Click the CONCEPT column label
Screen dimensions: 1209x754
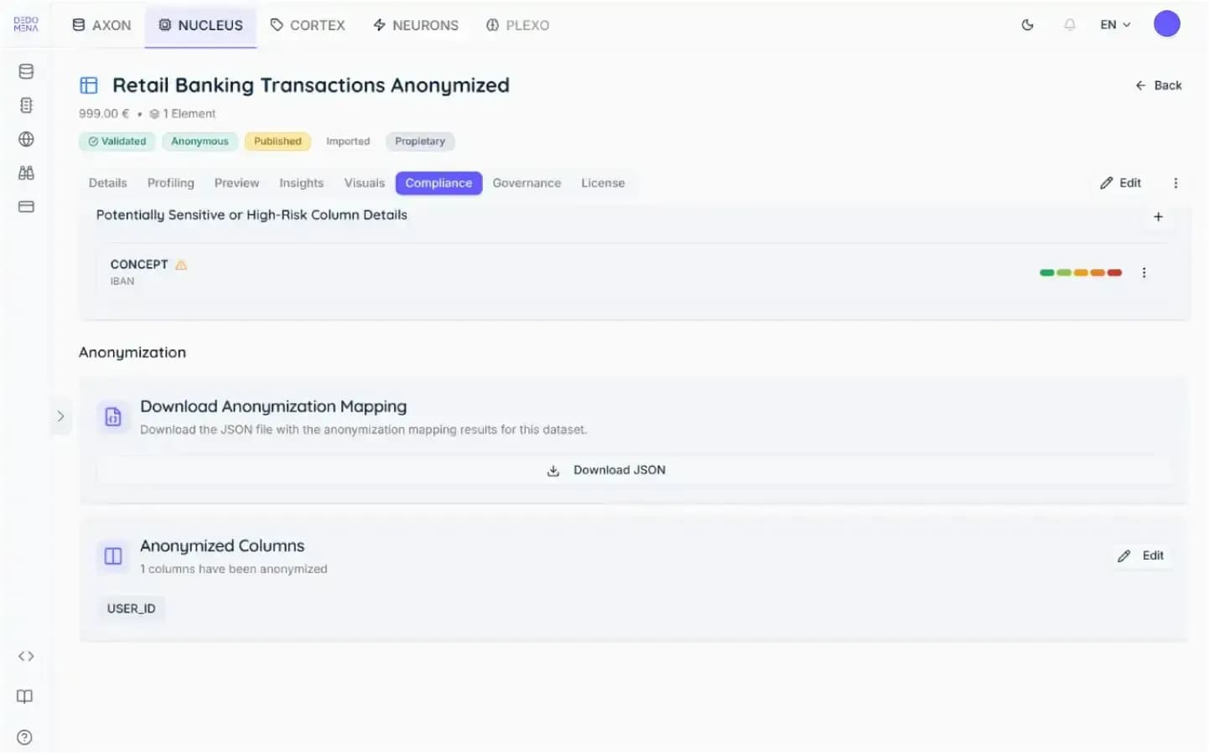pyautogui.click(x=139, y=265)
